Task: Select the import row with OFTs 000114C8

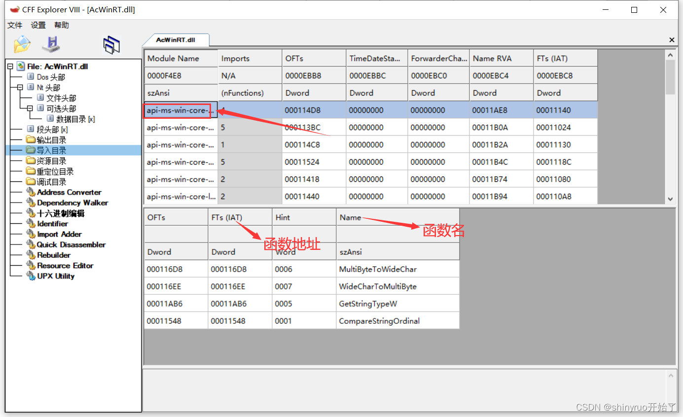Action: tap(371, 145)
